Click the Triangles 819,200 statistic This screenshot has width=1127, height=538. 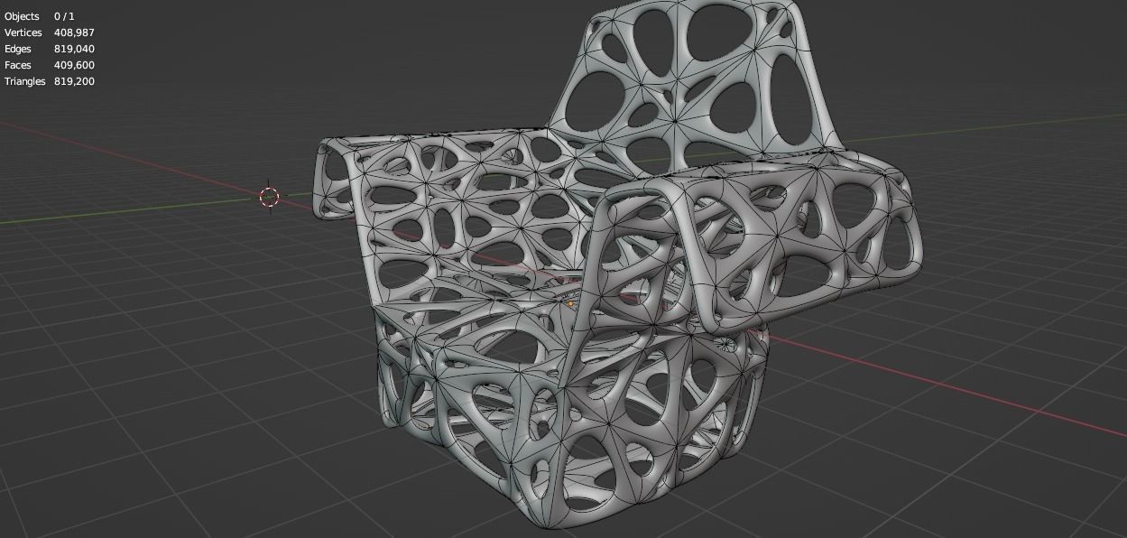[x=50, y=81]
